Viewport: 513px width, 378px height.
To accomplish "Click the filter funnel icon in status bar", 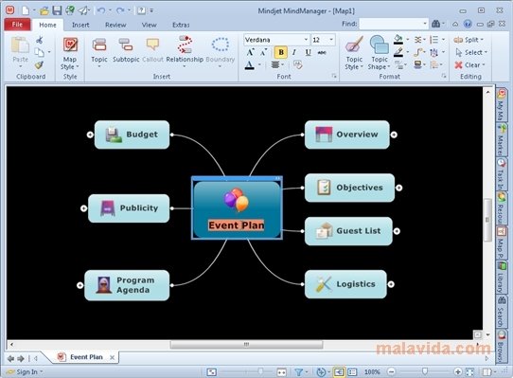I will pos(298,371).
